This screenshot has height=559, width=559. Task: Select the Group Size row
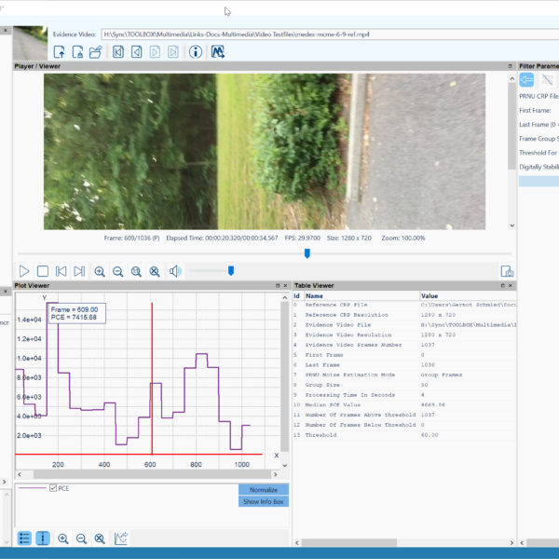(404, 385)
